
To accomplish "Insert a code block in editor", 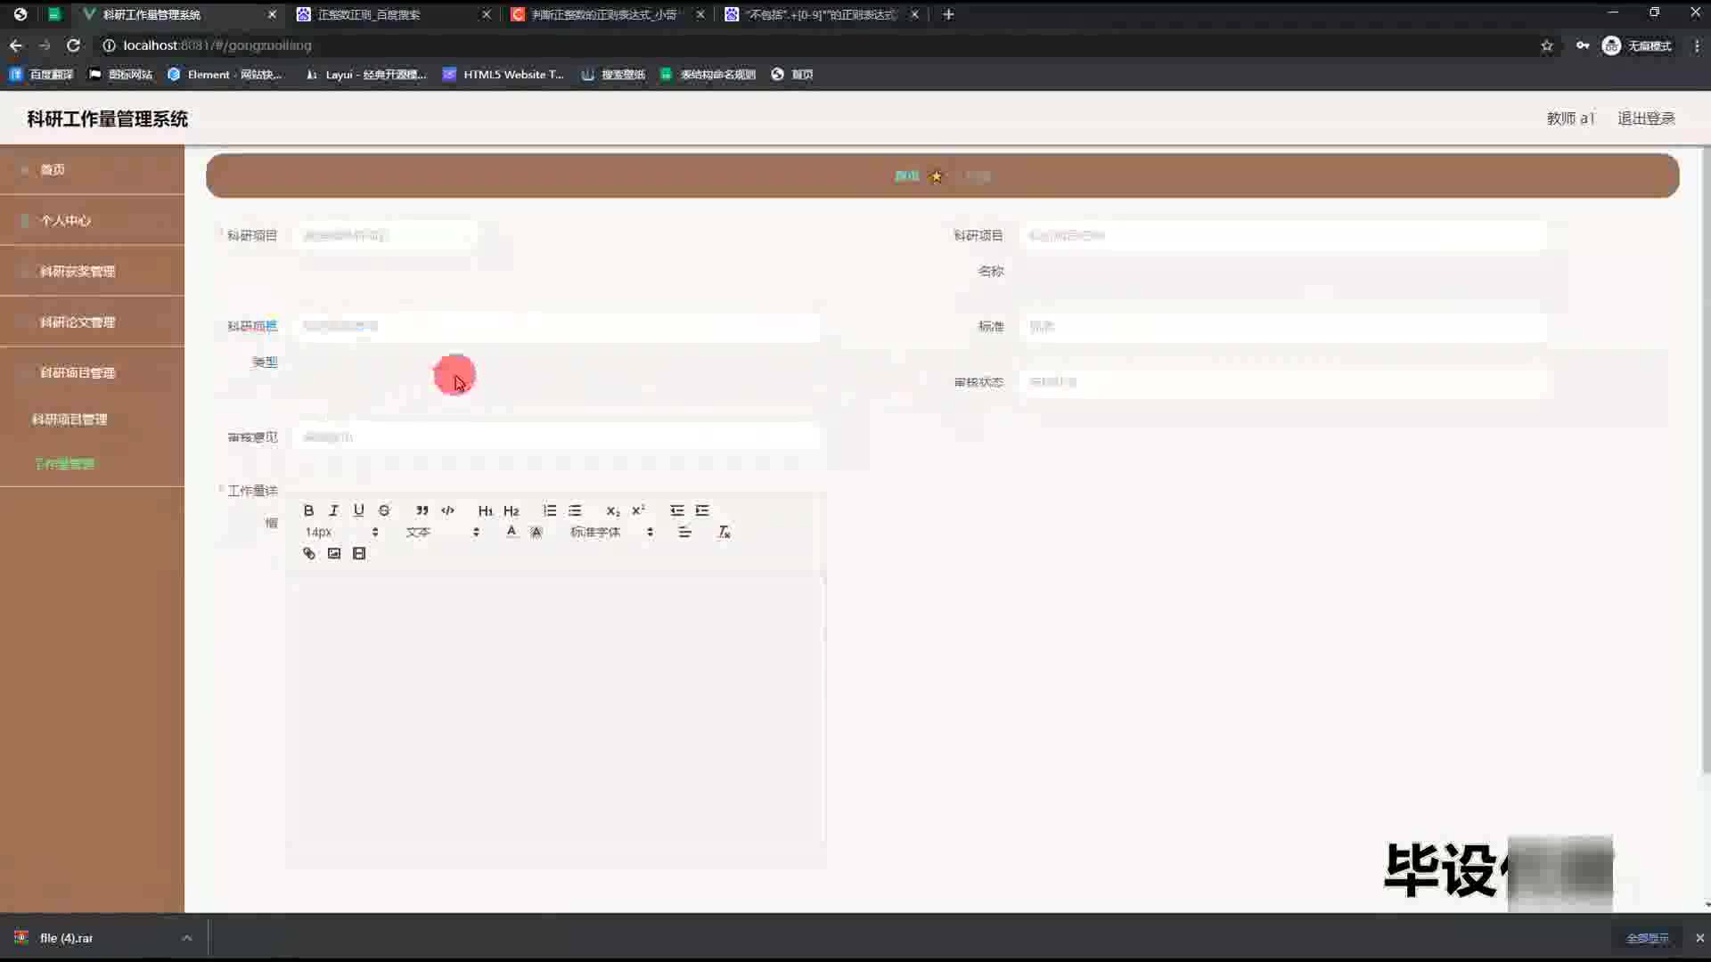I will click(447, 510).
